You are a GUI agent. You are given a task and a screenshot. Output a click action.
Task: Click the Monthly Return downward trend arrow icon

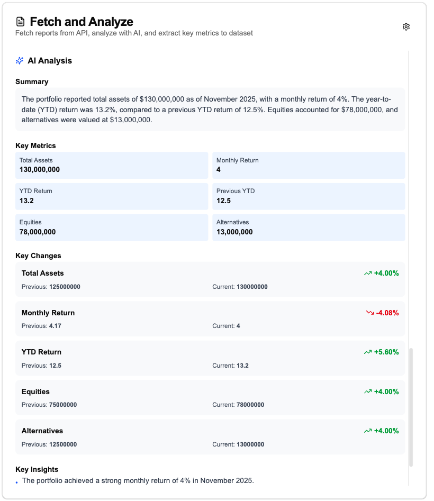click(x=370, y=313)
